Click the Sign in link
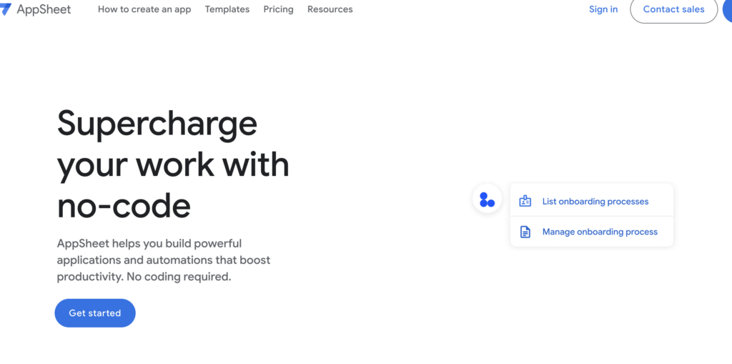Screen dimensions: 732x364 [x=603, y=9]
